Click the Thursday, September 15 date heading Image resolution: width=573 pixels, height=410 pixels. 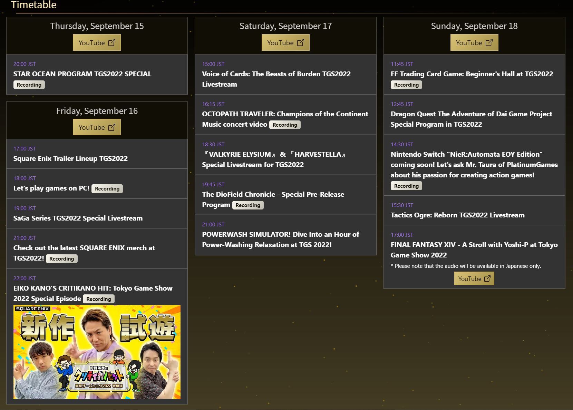tap(97, 26)
